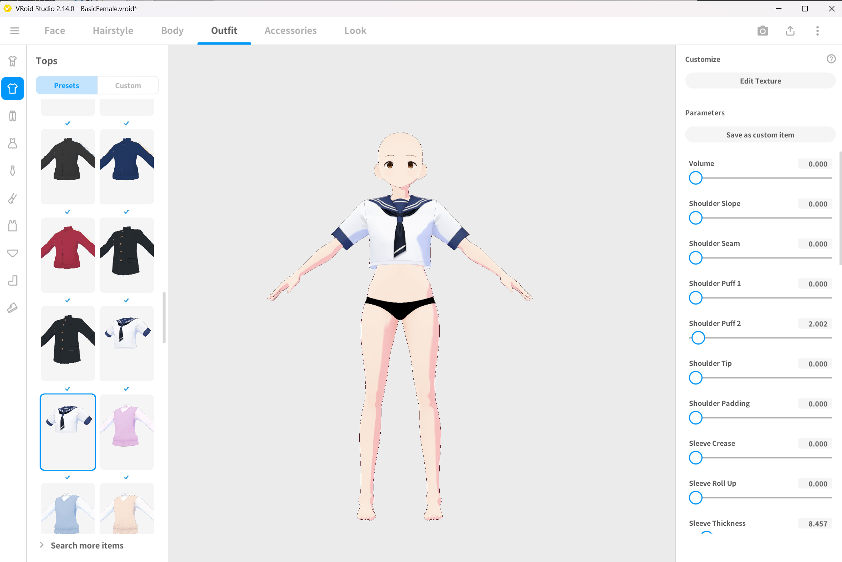This screenshot has width=842, height=562.
Task: Choose the black gakuran with gold buttons
Action: (x=127, y=255)
